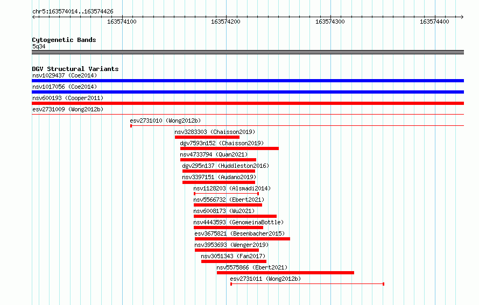Click the red bar for dgv7593n152

(229, 148)
